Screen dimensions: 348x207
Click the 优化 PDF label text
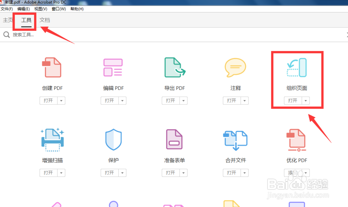pyautogui.click(x=297, y=160)
